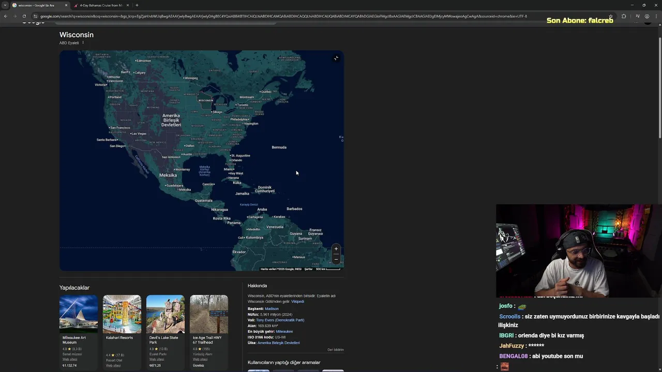Open Web sitesi link under Kalahari Resorts

tap(113, 365)
